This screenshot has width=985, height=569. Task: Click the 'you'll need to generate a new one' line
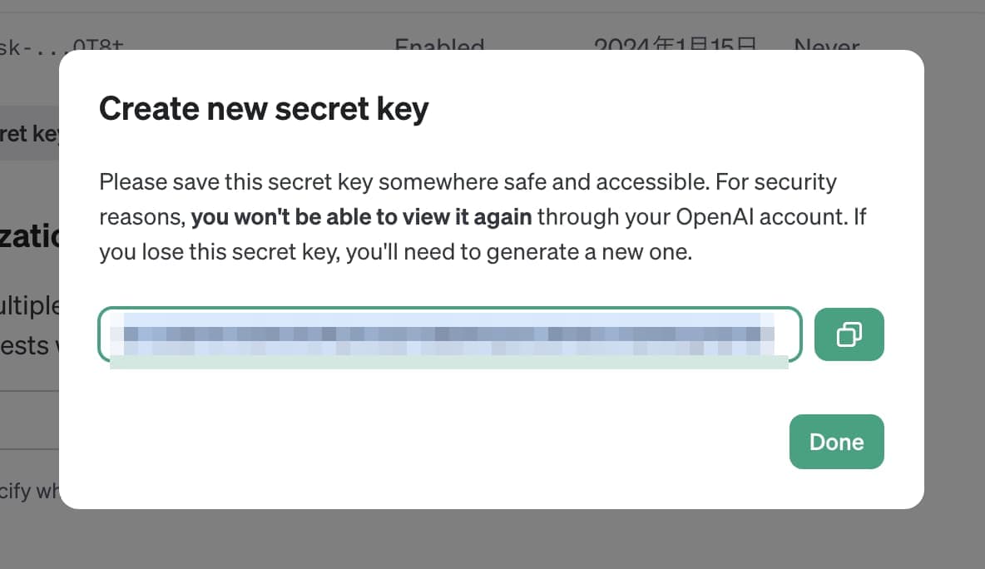(519, 252)
